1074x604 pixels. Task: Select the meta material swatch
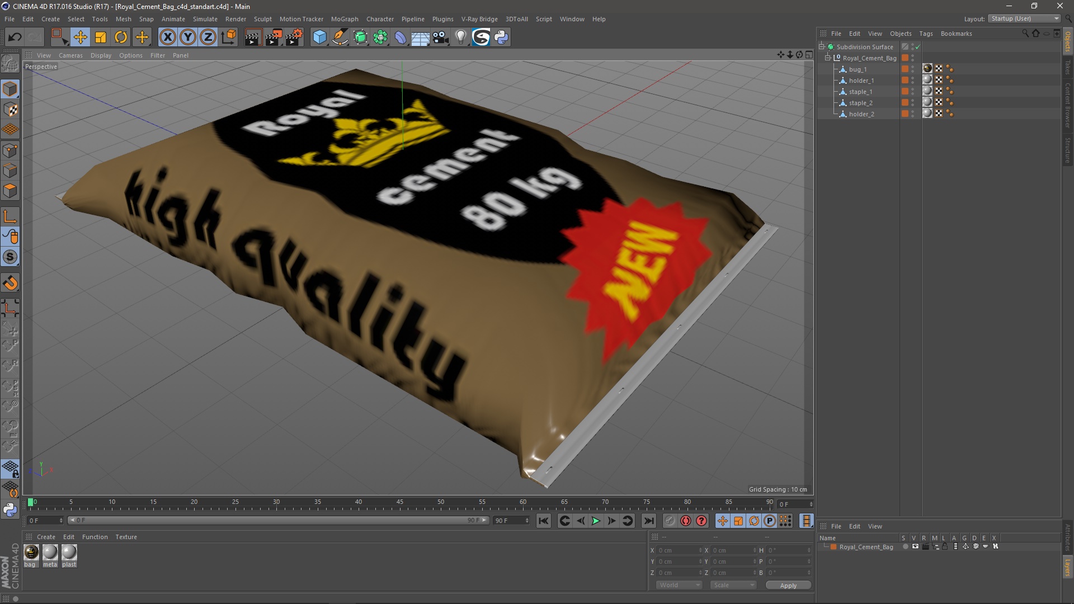(50, 553)
